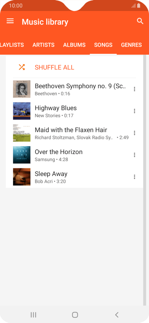Open overflow menu for Sleep Away

134,177
